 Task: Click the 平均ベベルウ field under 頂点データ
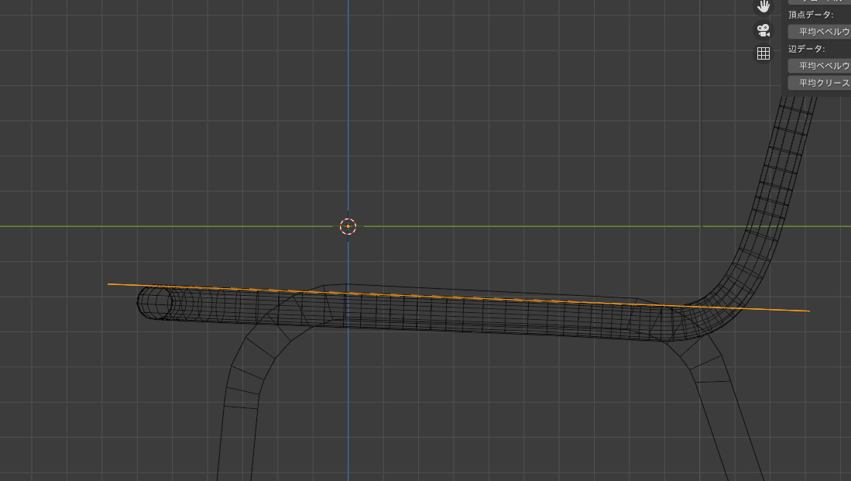click(819, 32)
